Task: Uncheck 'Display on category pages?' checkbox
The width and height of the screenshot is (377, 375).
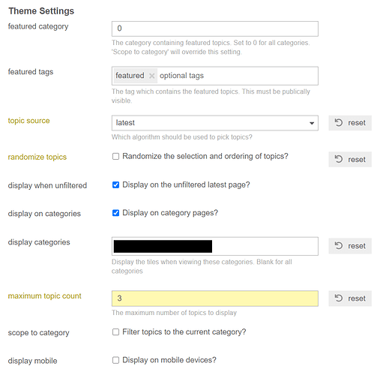Action: pyautogui.click(x=115, y=213)
